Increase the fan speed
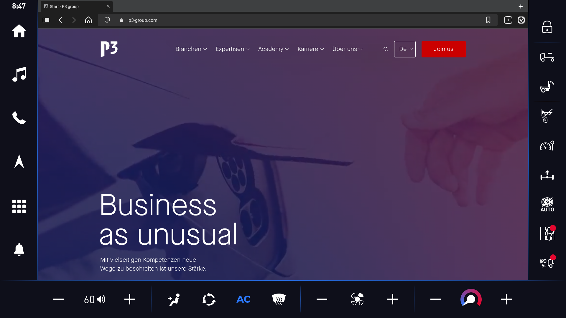The image size is (566, 318). tap(392, 299)
